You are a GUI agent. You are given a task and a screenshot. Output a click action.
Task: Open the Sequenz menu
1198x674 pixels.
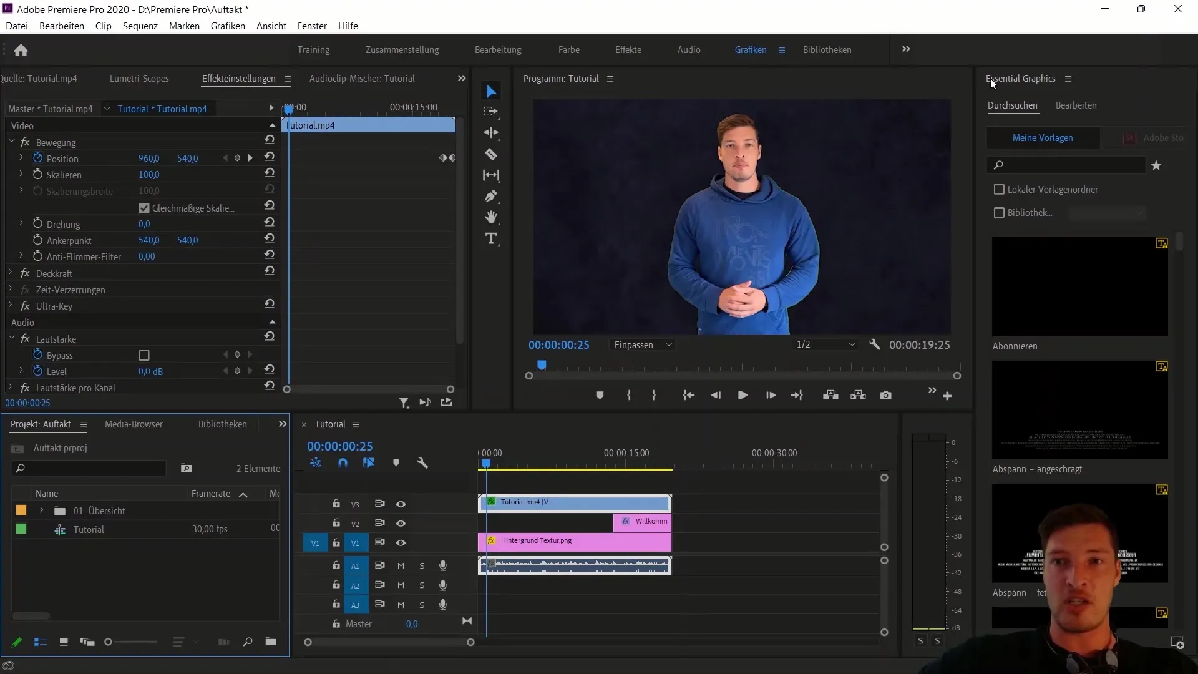pos(140,26)
